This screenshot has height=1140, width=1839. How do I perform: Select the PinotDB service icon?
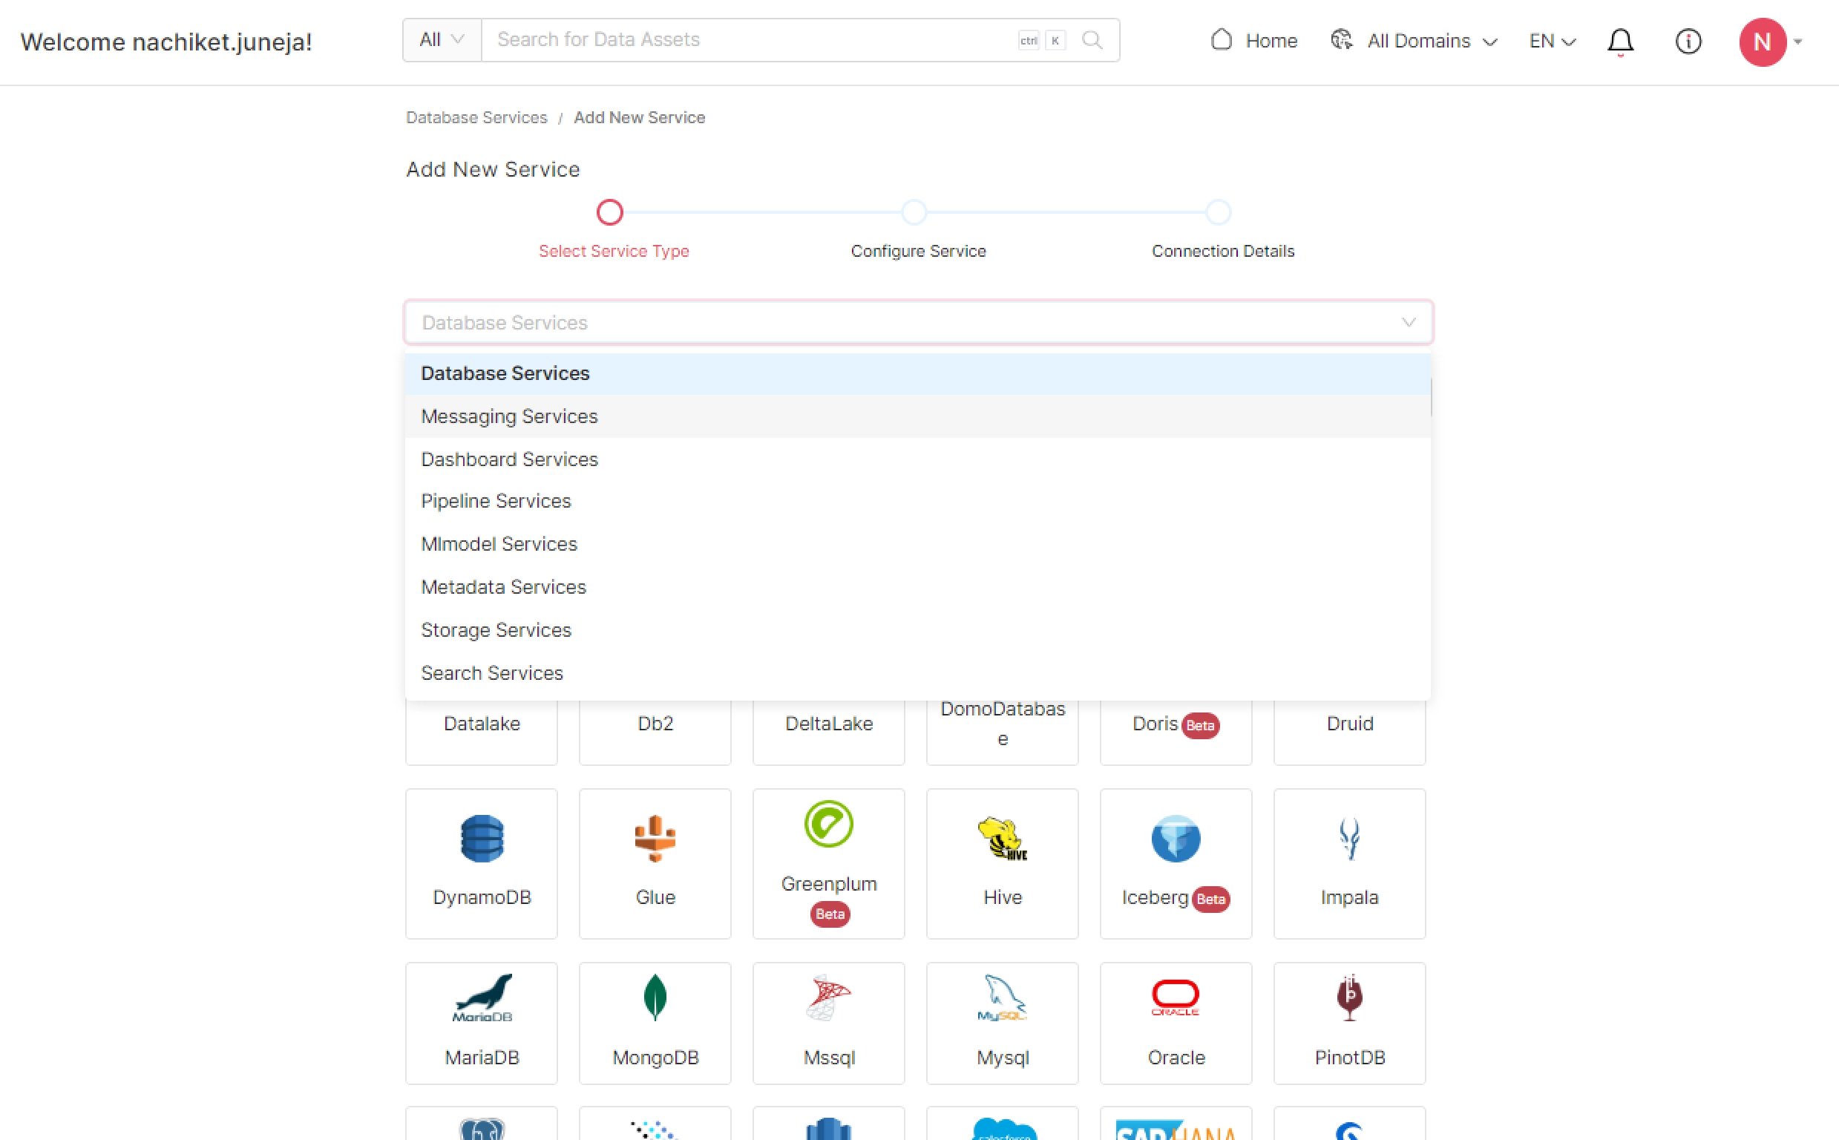1349,997
